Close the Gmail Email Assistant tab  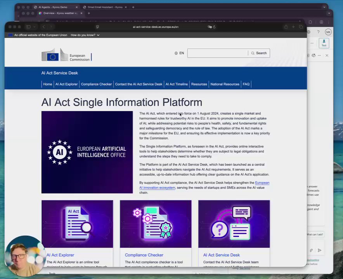[x=126, y=7]
